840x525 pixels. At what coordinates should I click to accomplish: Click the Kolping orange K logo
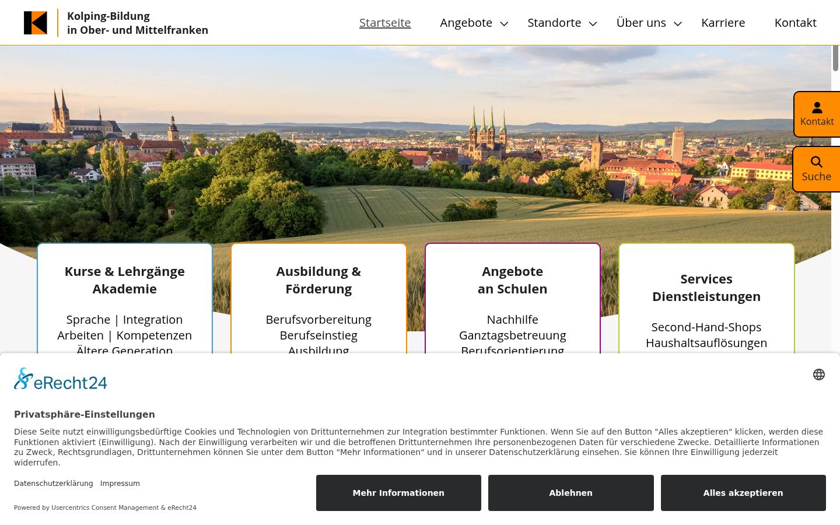pos(35,23)
